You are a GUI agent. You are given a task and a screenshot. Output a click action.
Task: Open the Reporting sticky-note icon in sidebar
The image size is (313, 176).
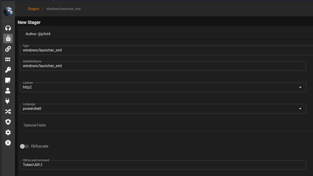click(x=8, y=80)
